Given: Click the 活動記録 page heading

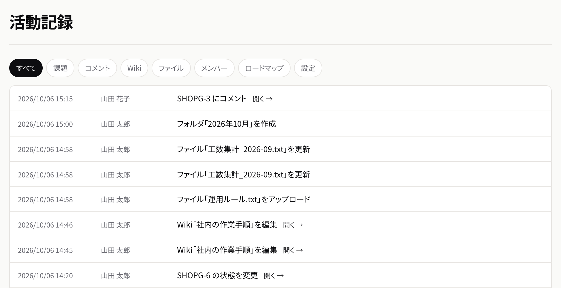Looking at the screenshot, I should coord(41,22).
